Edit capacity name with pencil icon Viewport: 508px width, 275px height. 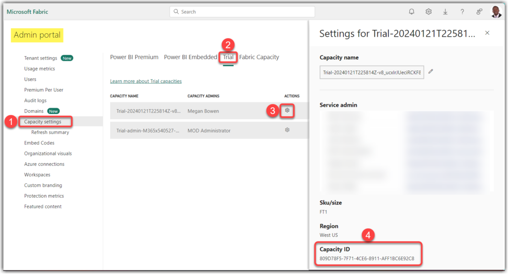[431, 71]
